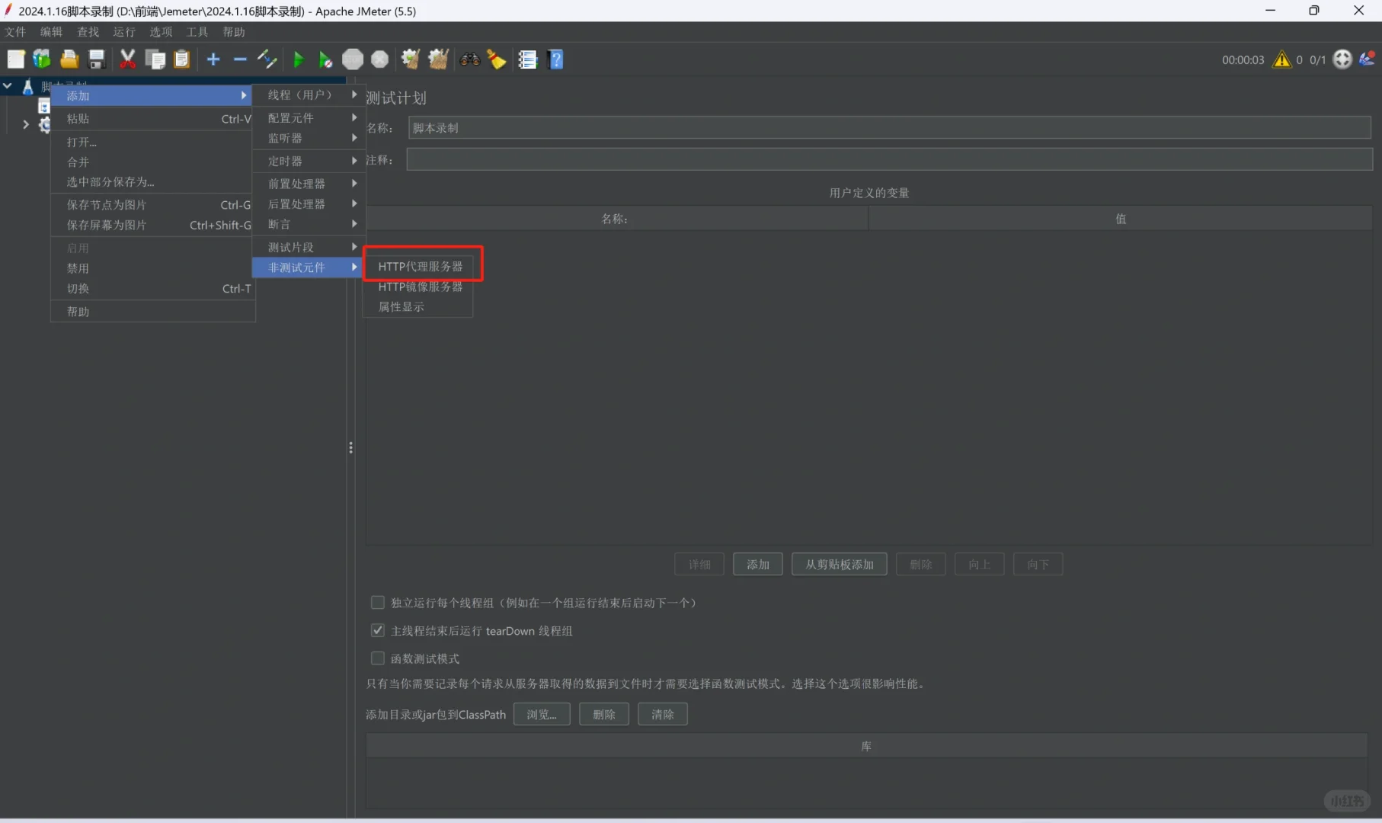Choose 选中部分保存为... in context menu

[152, 182]
